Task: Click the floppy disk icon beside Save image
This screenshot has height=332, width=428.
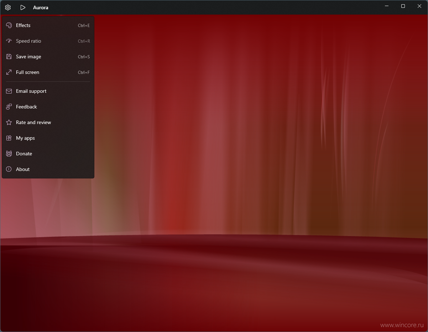Action: [9, 57]
